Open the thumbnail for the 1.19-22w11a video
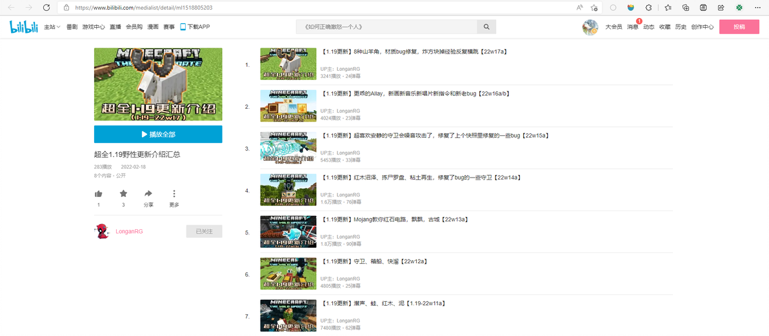 (x=288, y=315)
